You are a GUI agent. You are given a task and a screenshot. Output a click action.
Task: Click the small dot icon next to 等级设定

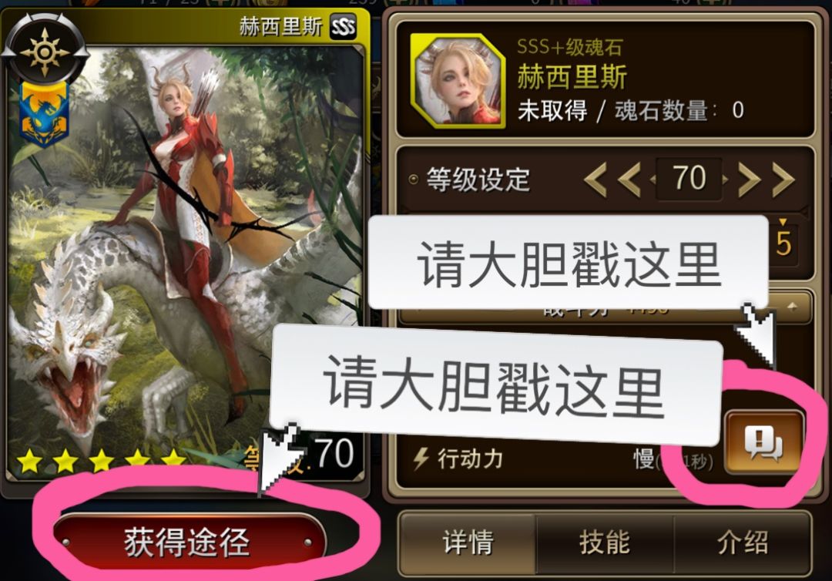point(414,180)
